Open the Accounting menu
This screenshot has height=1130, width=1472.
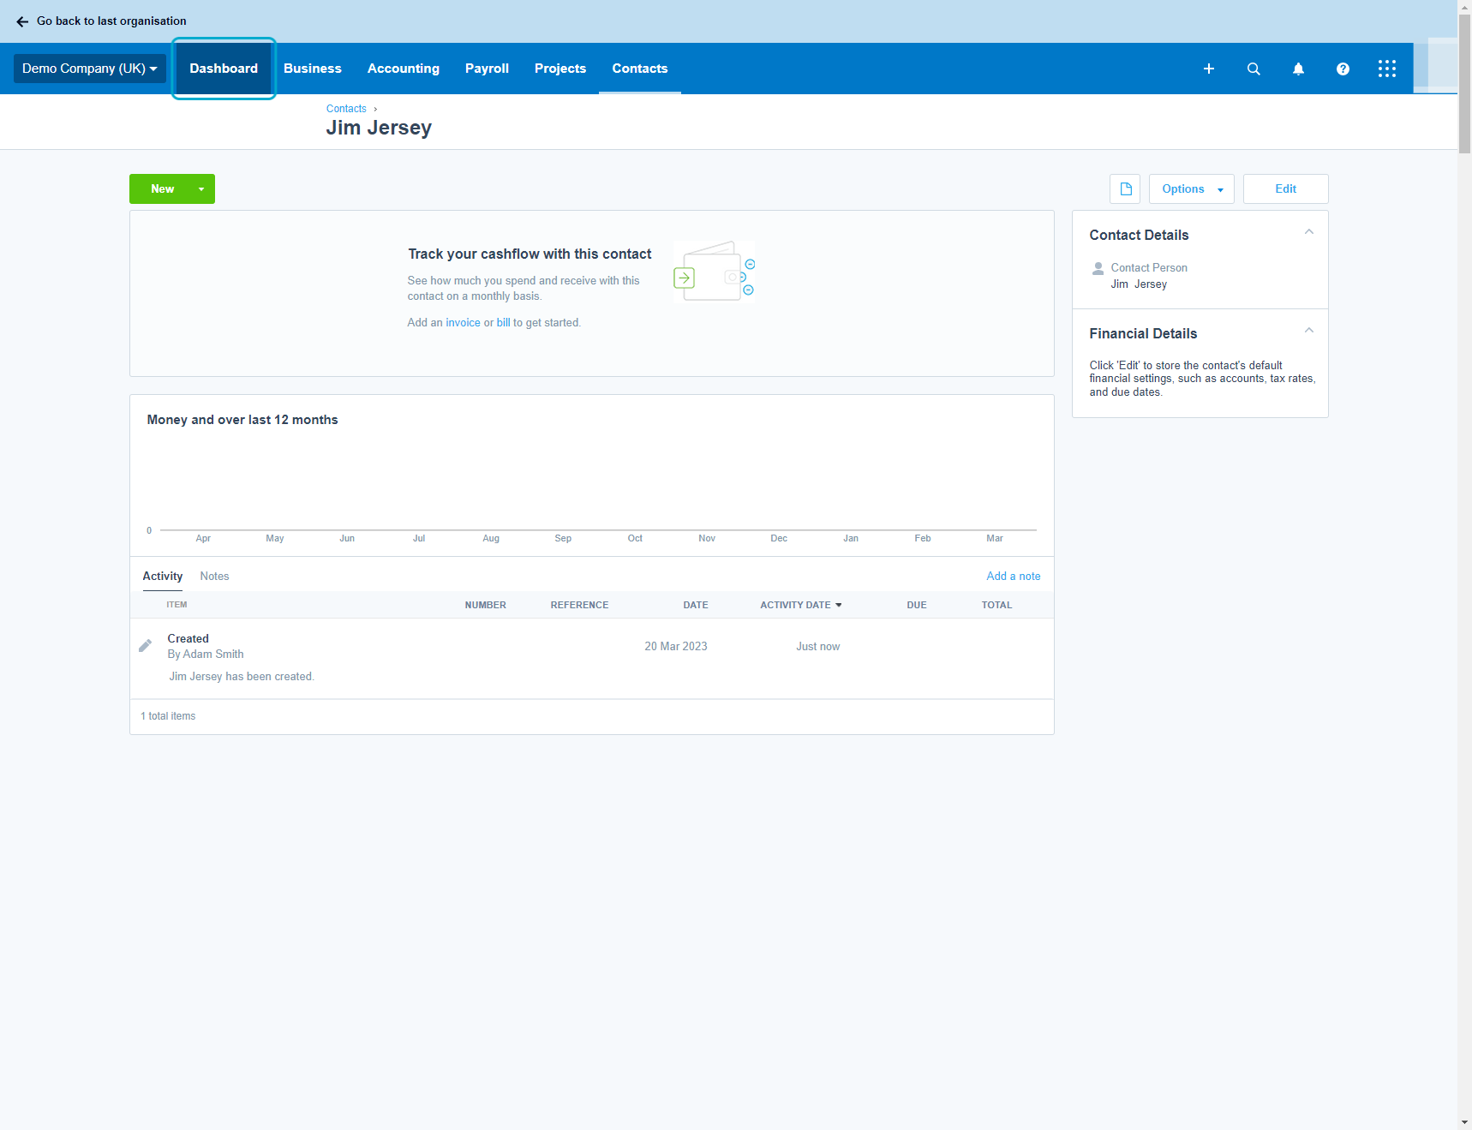tap(404, 69)
